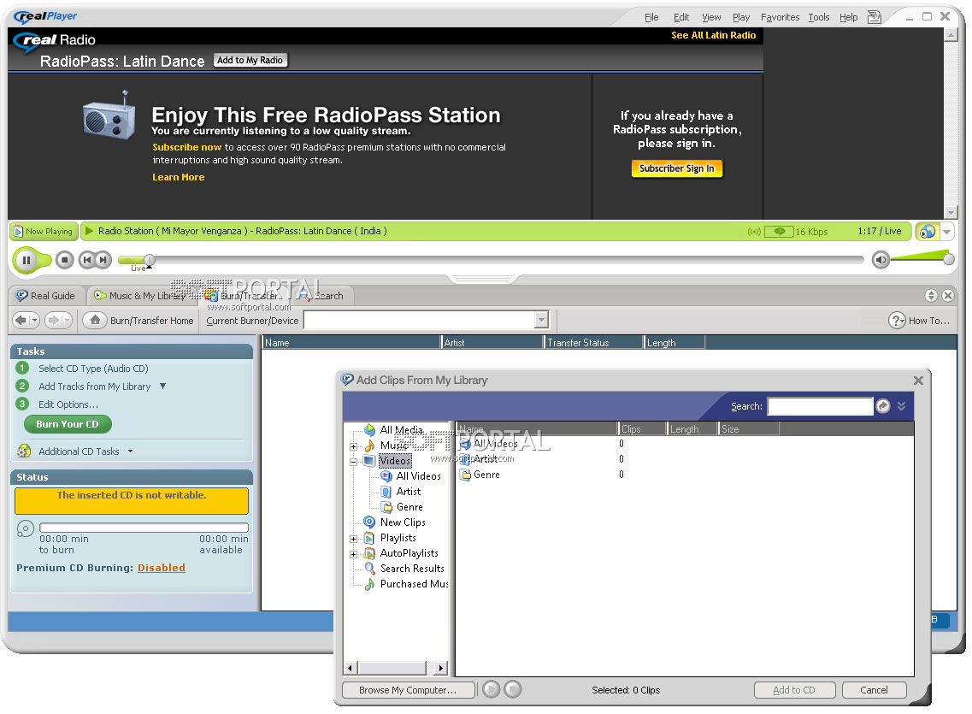Image resolution: width=972 pixels, height=714 pixels.
Task: Select All Videos in the tree
Action: pos(418,476)
